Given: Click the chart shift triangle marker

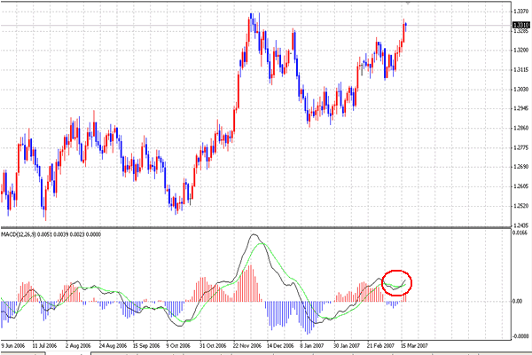Looking at the screenshot, I should [408, 4].
